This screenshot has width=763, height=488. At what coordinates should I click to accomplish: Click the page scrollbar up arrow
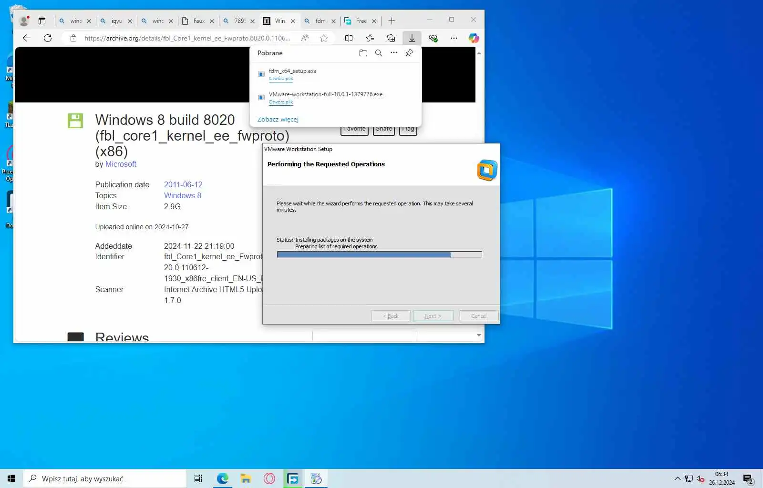tap(479, 53)
